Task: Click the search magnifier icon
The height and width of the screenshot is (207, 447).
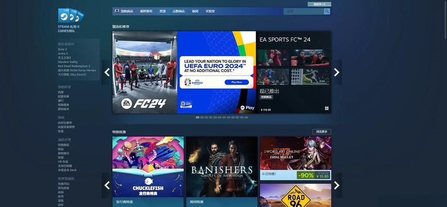Action: click(327, 11)
